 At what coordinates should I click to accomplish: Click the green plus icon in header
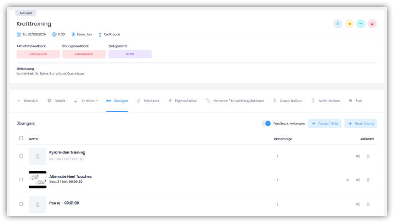point(361,24)
